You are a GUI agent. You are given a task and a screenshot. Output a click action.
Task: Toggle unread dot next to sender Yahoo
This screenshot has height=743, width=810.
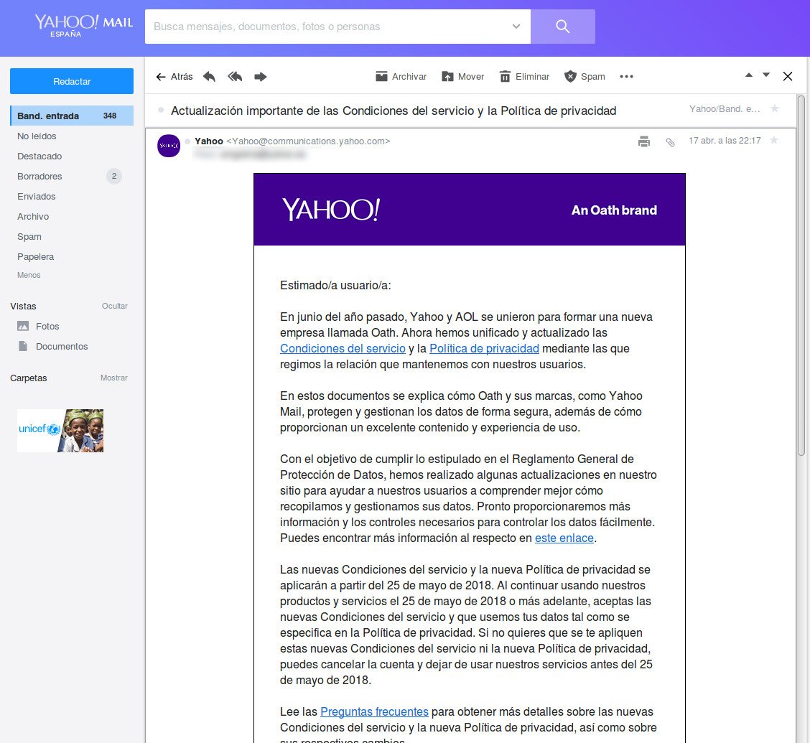click(188, 141)
